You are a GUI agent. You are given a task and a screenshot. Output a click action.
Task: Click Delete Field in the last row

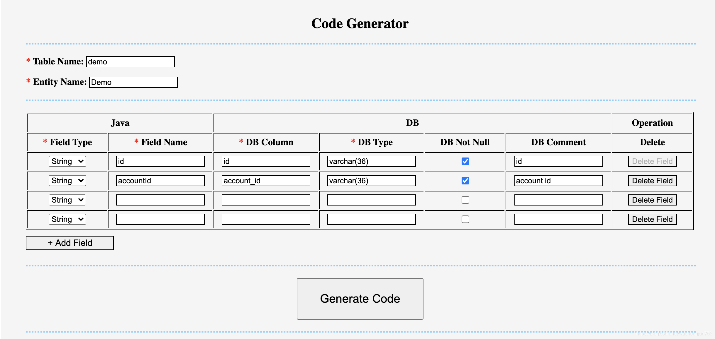point(652,219)
